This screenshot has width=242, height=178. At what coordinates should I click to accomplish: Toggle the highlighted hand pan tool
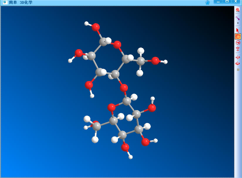[x=238, y=36]
